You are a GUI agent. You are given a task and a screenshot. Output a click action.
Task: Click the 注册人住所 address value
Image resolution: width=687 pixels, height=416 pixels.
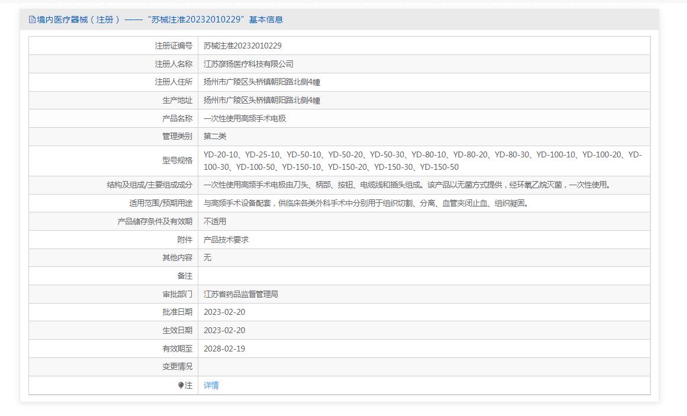[262, 82]
